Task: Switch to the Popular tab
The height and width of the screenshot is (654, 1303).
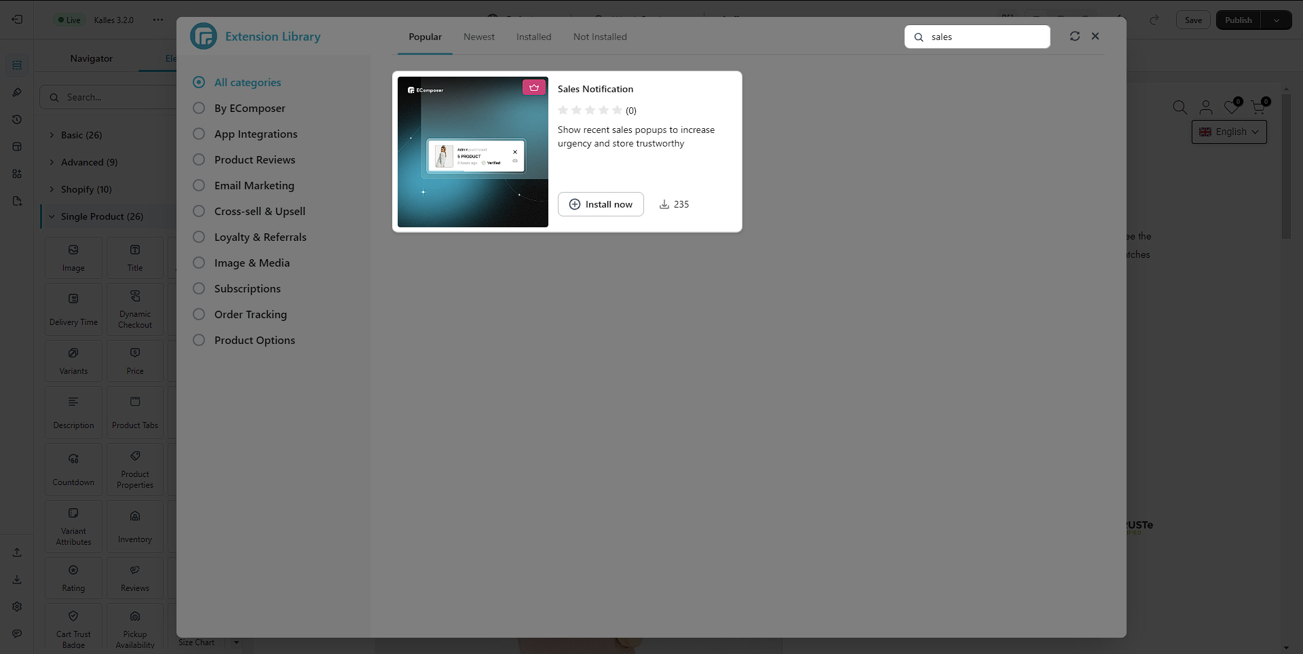Action: pyautogui.click(x=425, y=37)
